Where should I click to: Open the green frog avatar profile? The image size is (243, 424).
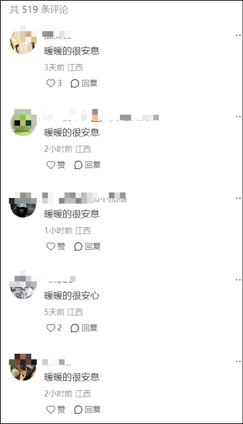[23, 122]
